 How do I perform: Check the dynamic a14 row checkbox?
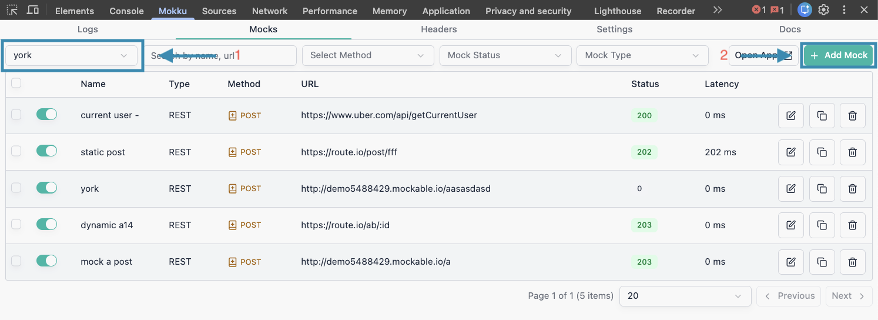pyautogui.click(x=16, y=224)
